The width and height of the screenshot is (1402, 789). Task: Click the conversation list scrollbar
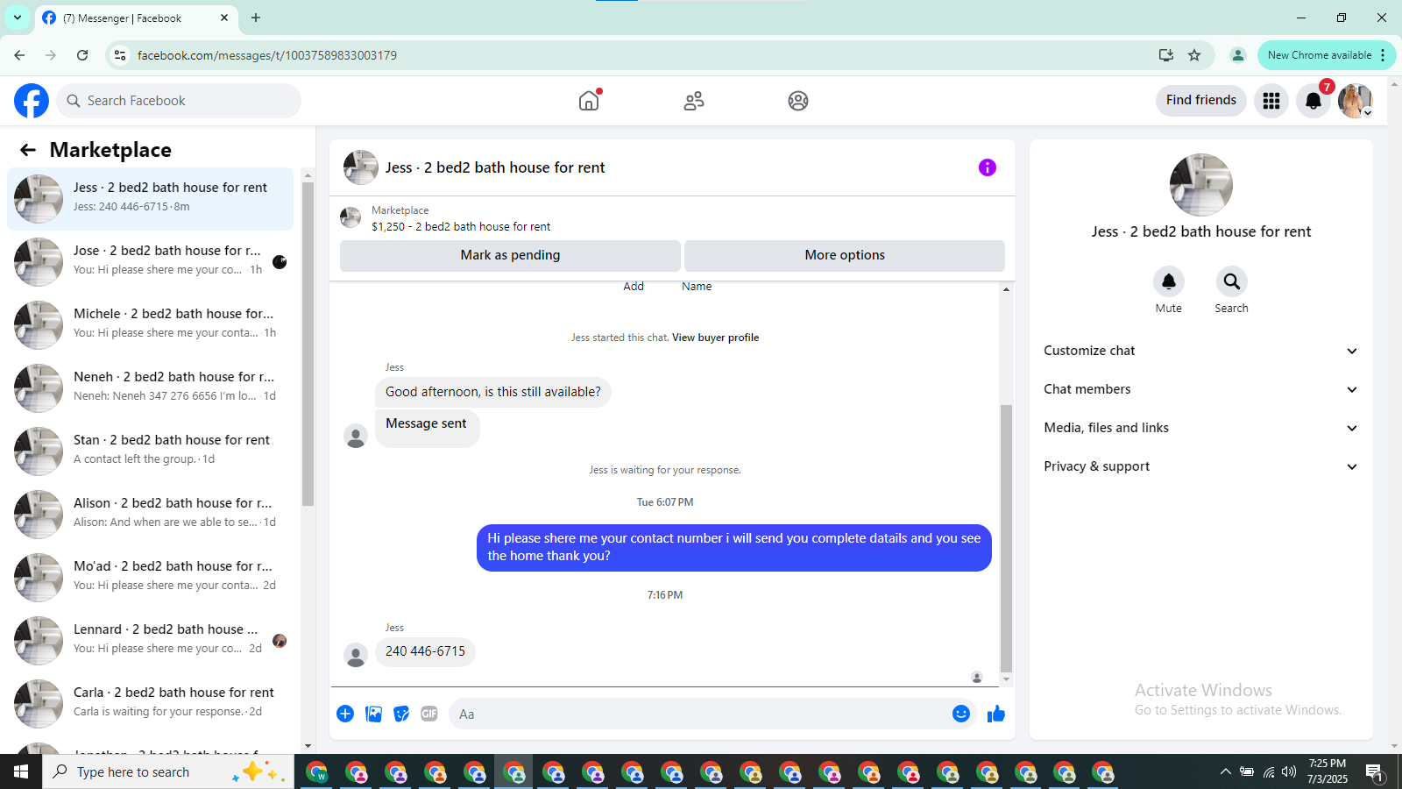click(308, 344)
